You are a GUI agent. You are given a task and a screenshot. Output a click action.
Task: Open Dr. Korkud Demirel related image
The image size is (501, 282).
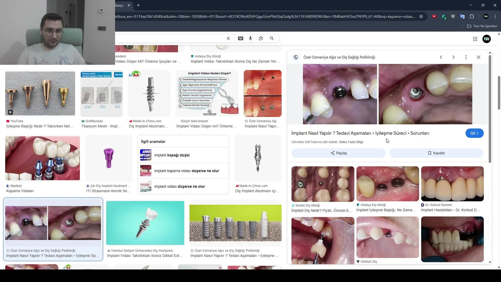click(452, 184)
